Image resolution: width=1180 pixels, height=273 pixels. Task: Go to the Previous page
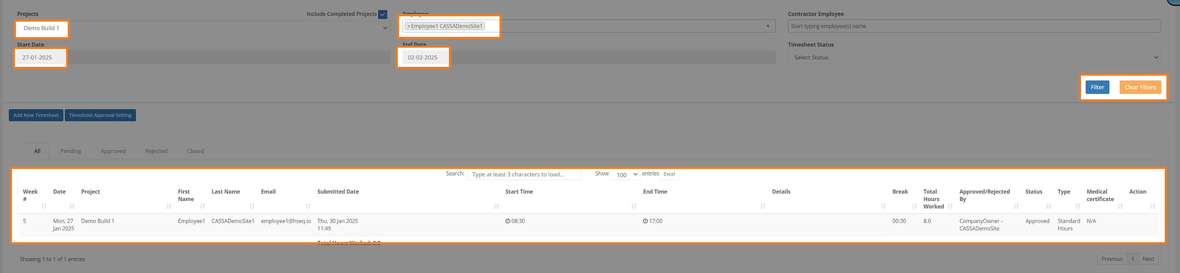1112,259
